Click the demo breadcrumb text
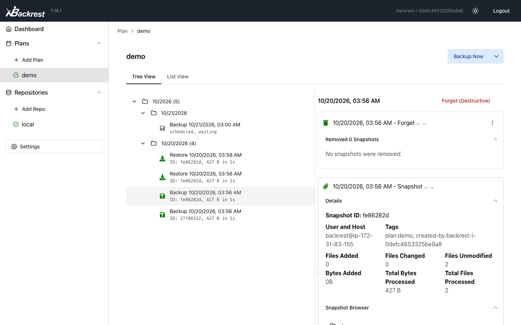521x325 pixels. click(x=144, y=31)
